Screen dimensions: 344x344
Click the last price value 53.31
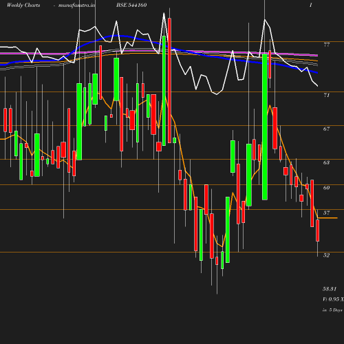click(330, 289)
